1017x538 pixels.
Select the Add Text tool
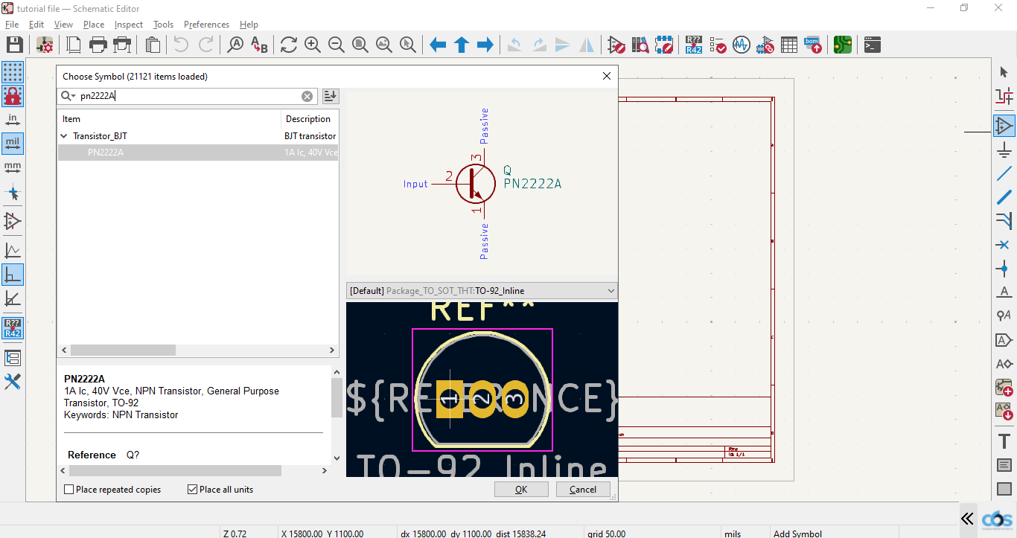pos(1004,441)
